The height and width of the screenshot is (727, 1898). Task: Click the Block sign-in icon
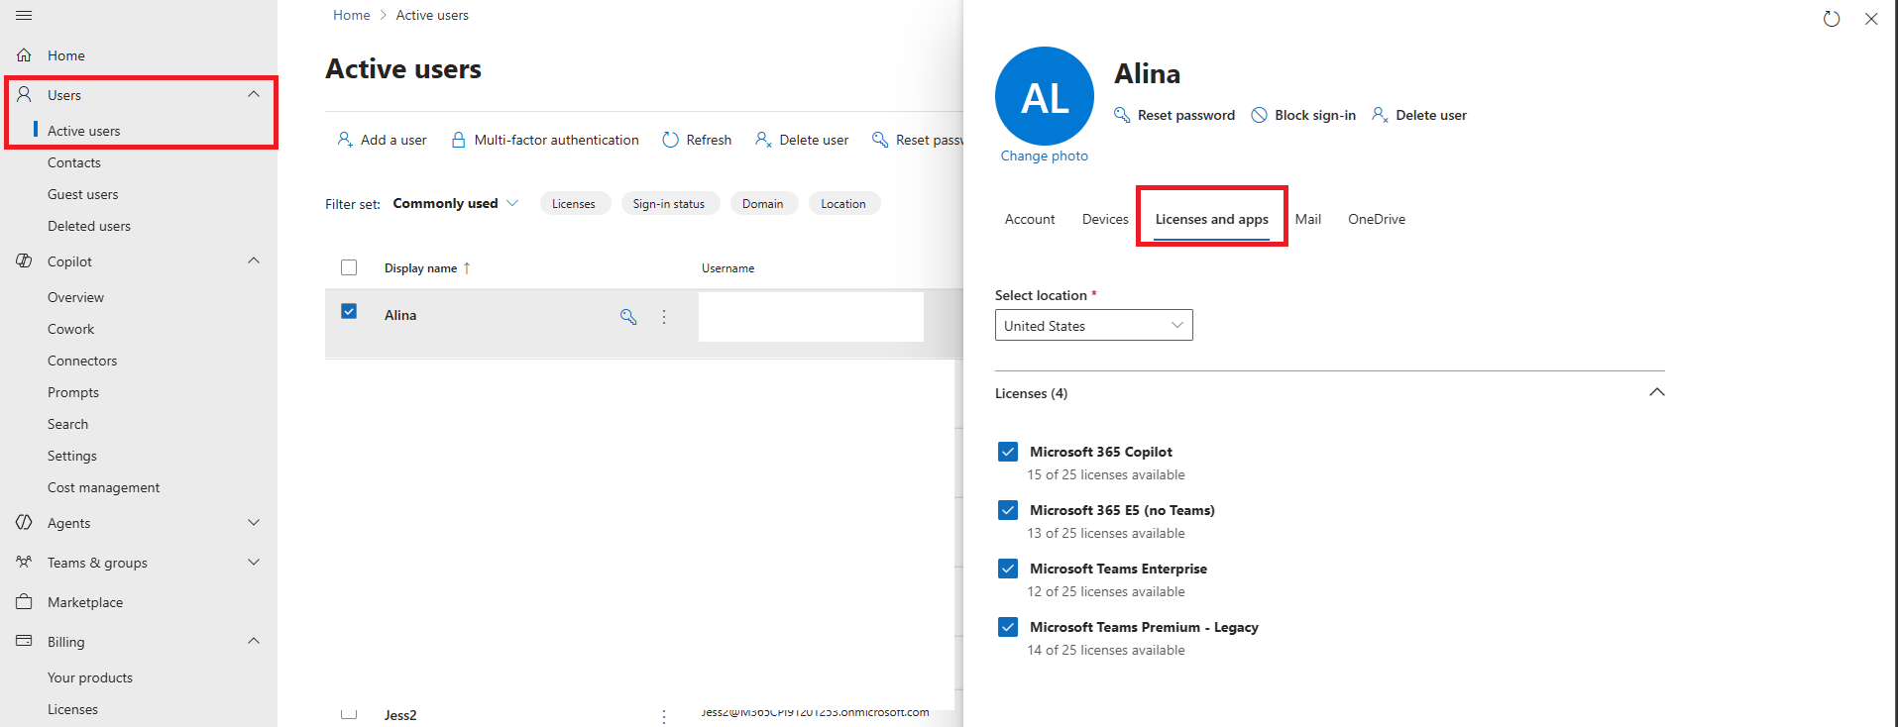pyautogui.click(x=1259, y=115)
